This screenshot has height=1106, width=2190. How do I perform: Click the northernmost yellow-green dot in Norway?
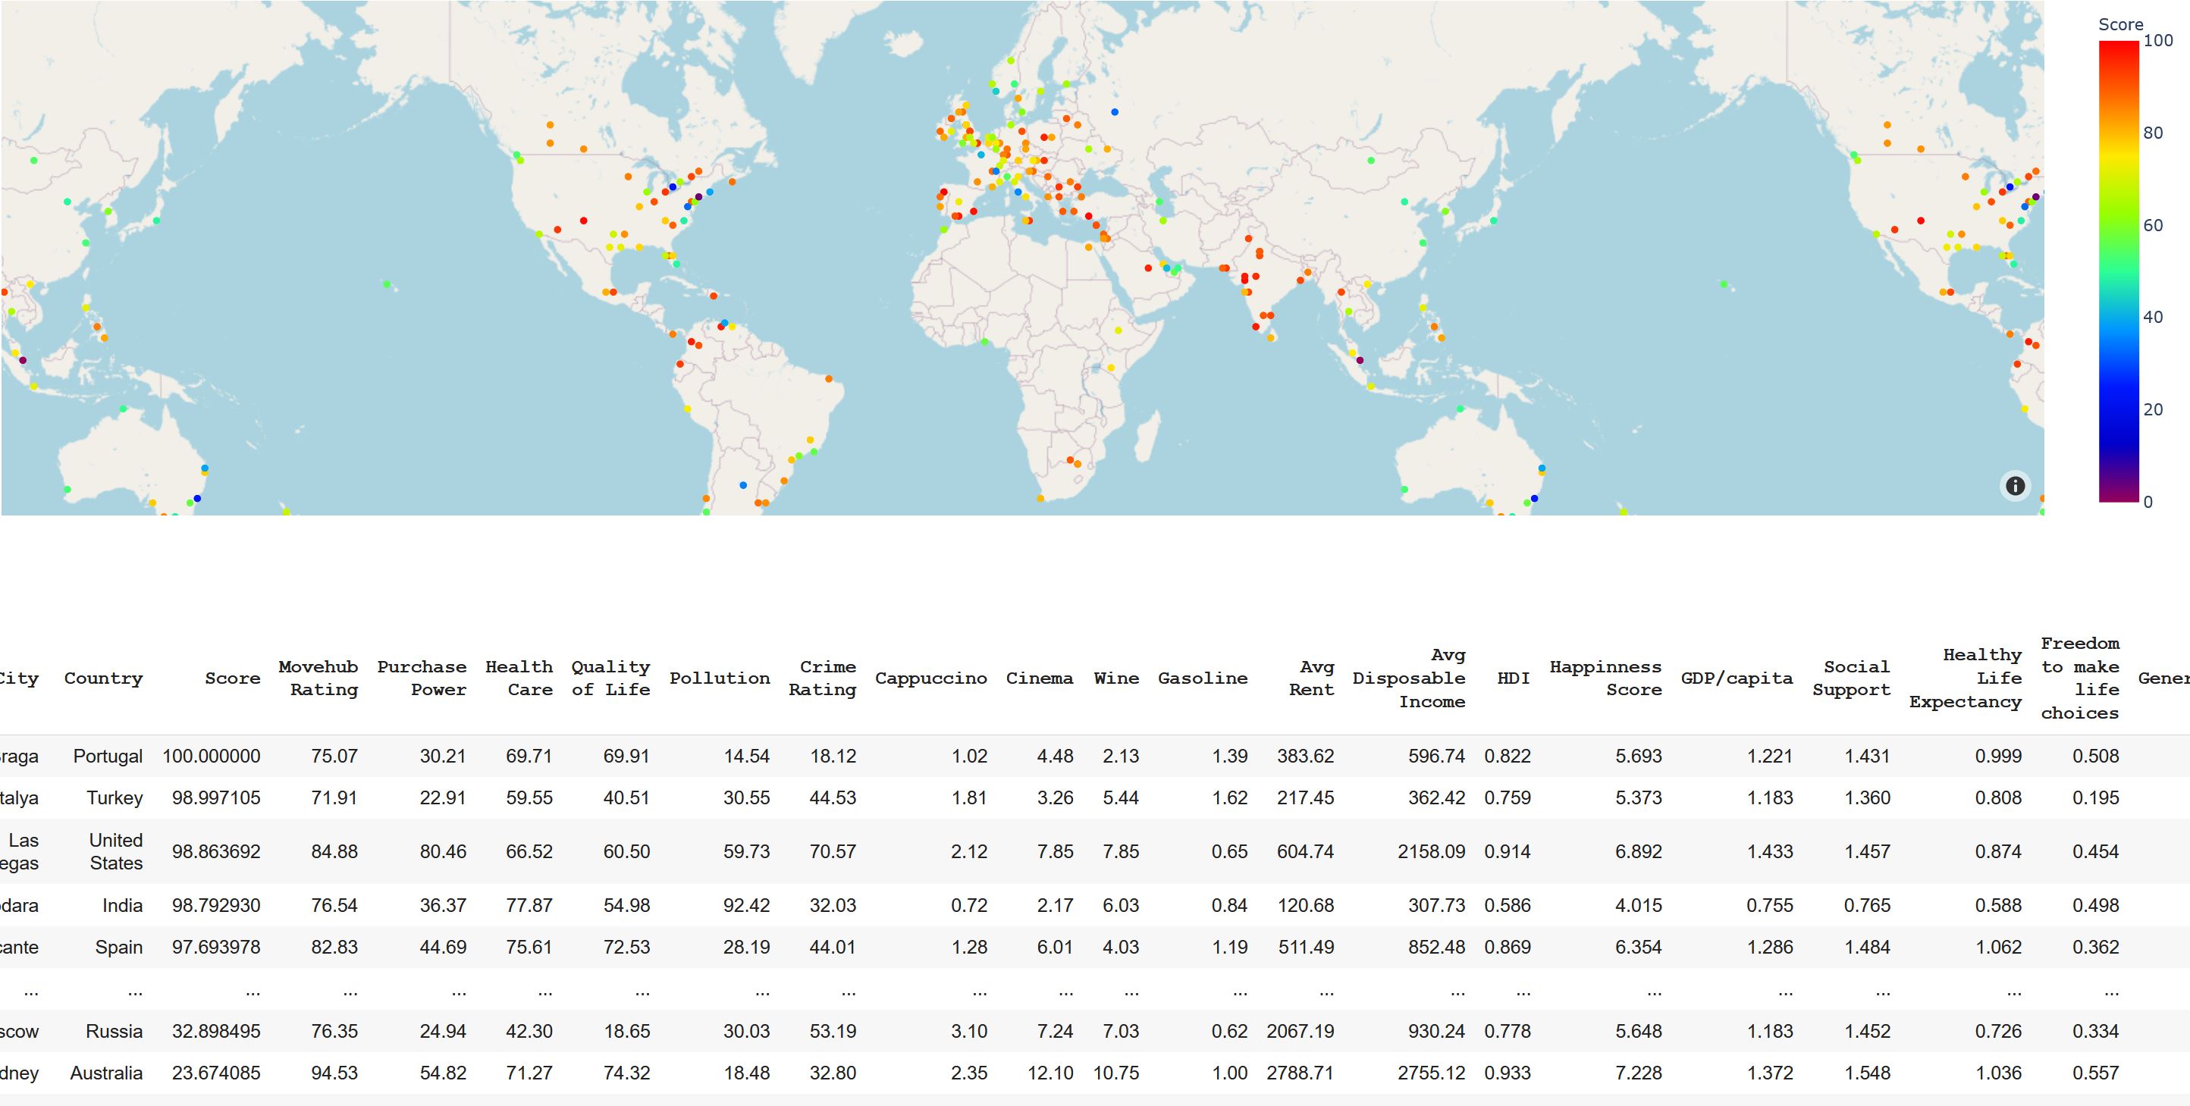(x=1011, y=61)
